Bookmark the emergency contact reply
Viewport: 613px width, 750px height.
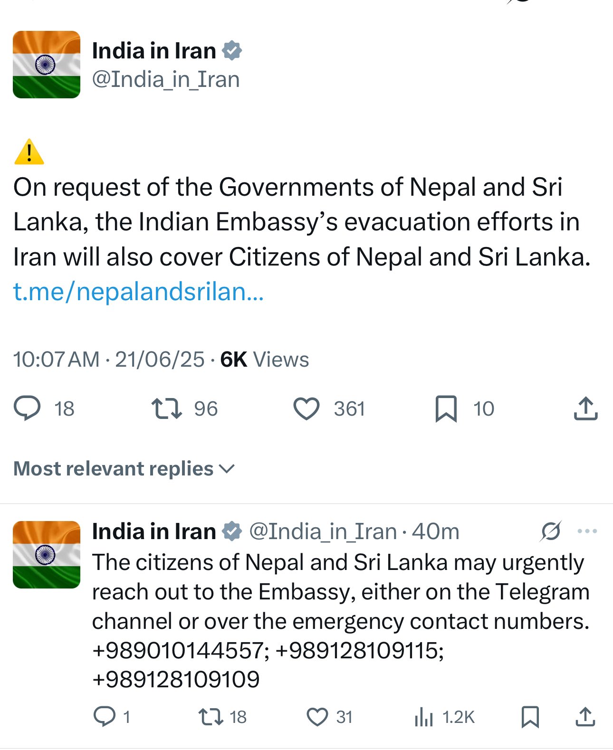point(530,717)
